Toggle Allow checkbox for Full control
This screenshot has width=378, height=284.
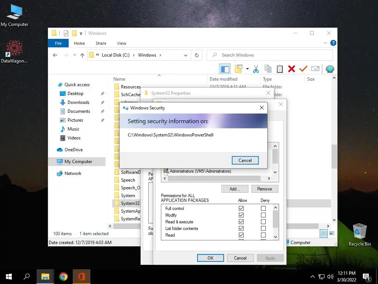pyautogui.click(x=241, y=208)
